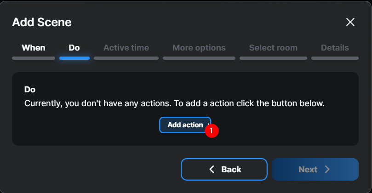372x193 pixels.
Task: Go to the More options step
Action: 199,48
